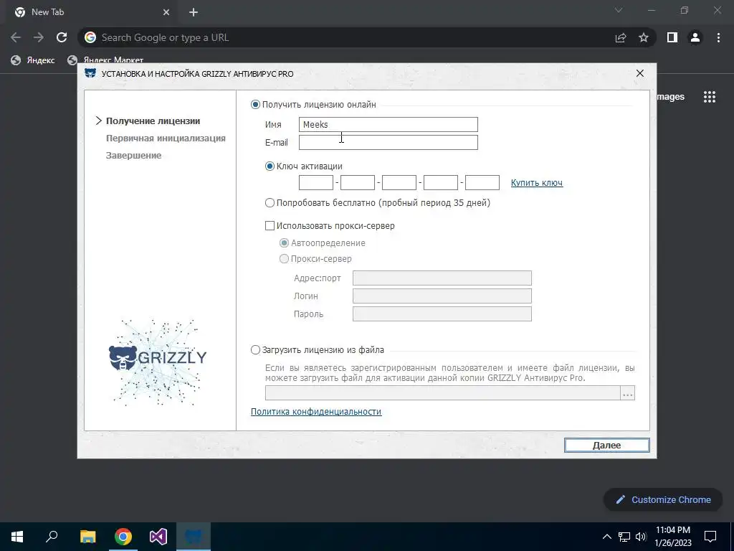The width and height of the screenshot is (734, 551).
Task: Click the 'Логин' proxy input field
Action: coord(442,296)
